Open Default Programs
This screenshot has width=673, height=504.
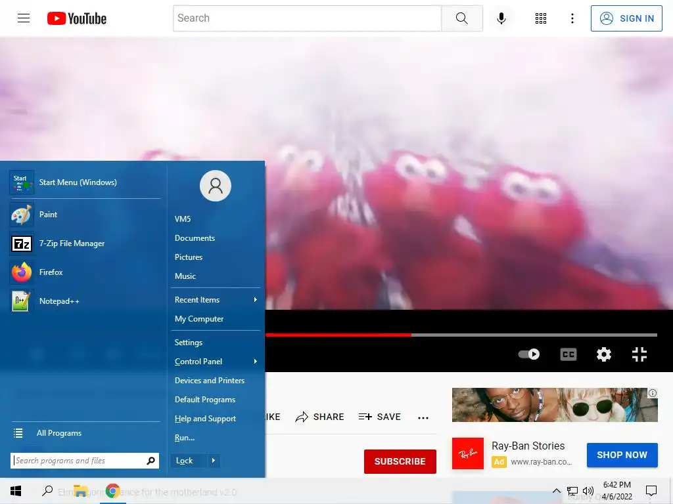205,400
